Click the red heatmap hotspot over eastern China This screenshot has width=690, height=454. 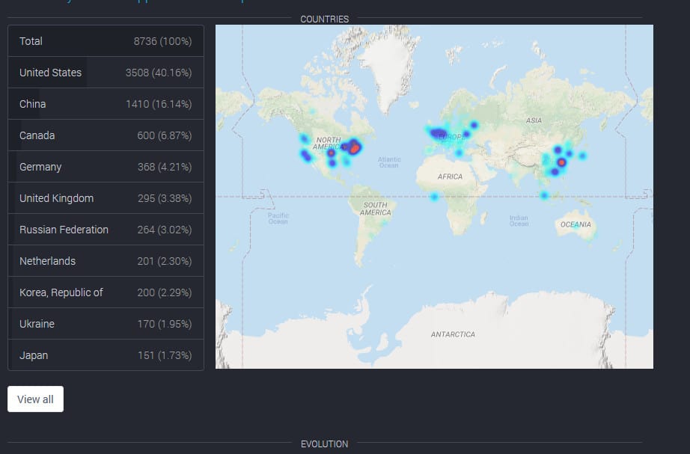561,162
